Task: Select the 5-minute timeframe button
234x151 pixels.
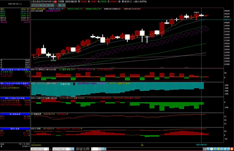Action: [x=37, y=5]
